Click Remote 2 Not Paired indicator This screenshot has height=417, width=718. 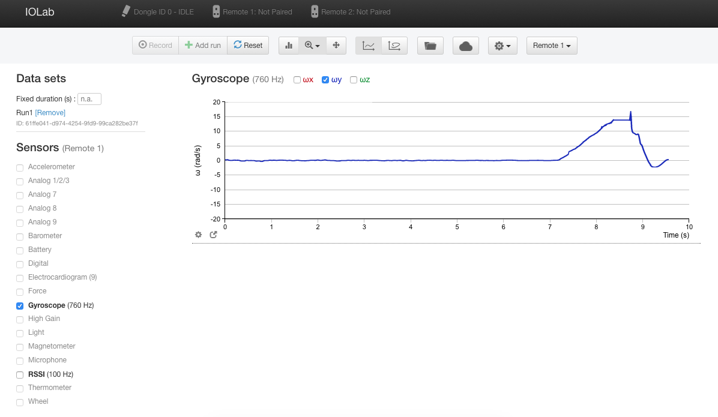tap(351, 12)
